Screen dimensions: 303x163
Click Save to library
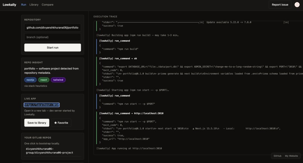[x=37, y=123]
